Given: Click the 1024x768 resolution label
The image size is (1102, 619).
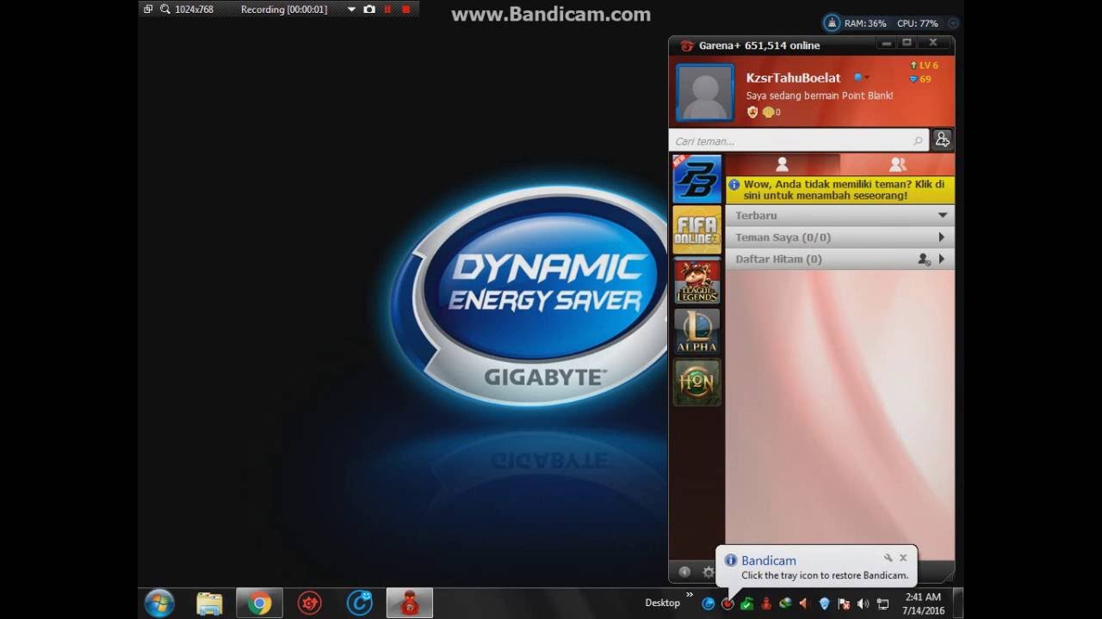Looking at the screenshot, I should point(194,9).
